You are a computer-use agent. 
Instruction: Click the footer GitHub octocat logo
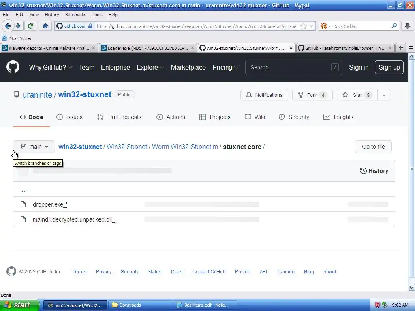11,271
